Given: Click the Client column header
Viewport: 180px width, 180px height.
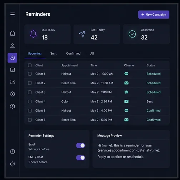Looking at the screenshot, I should pos(39,65).
